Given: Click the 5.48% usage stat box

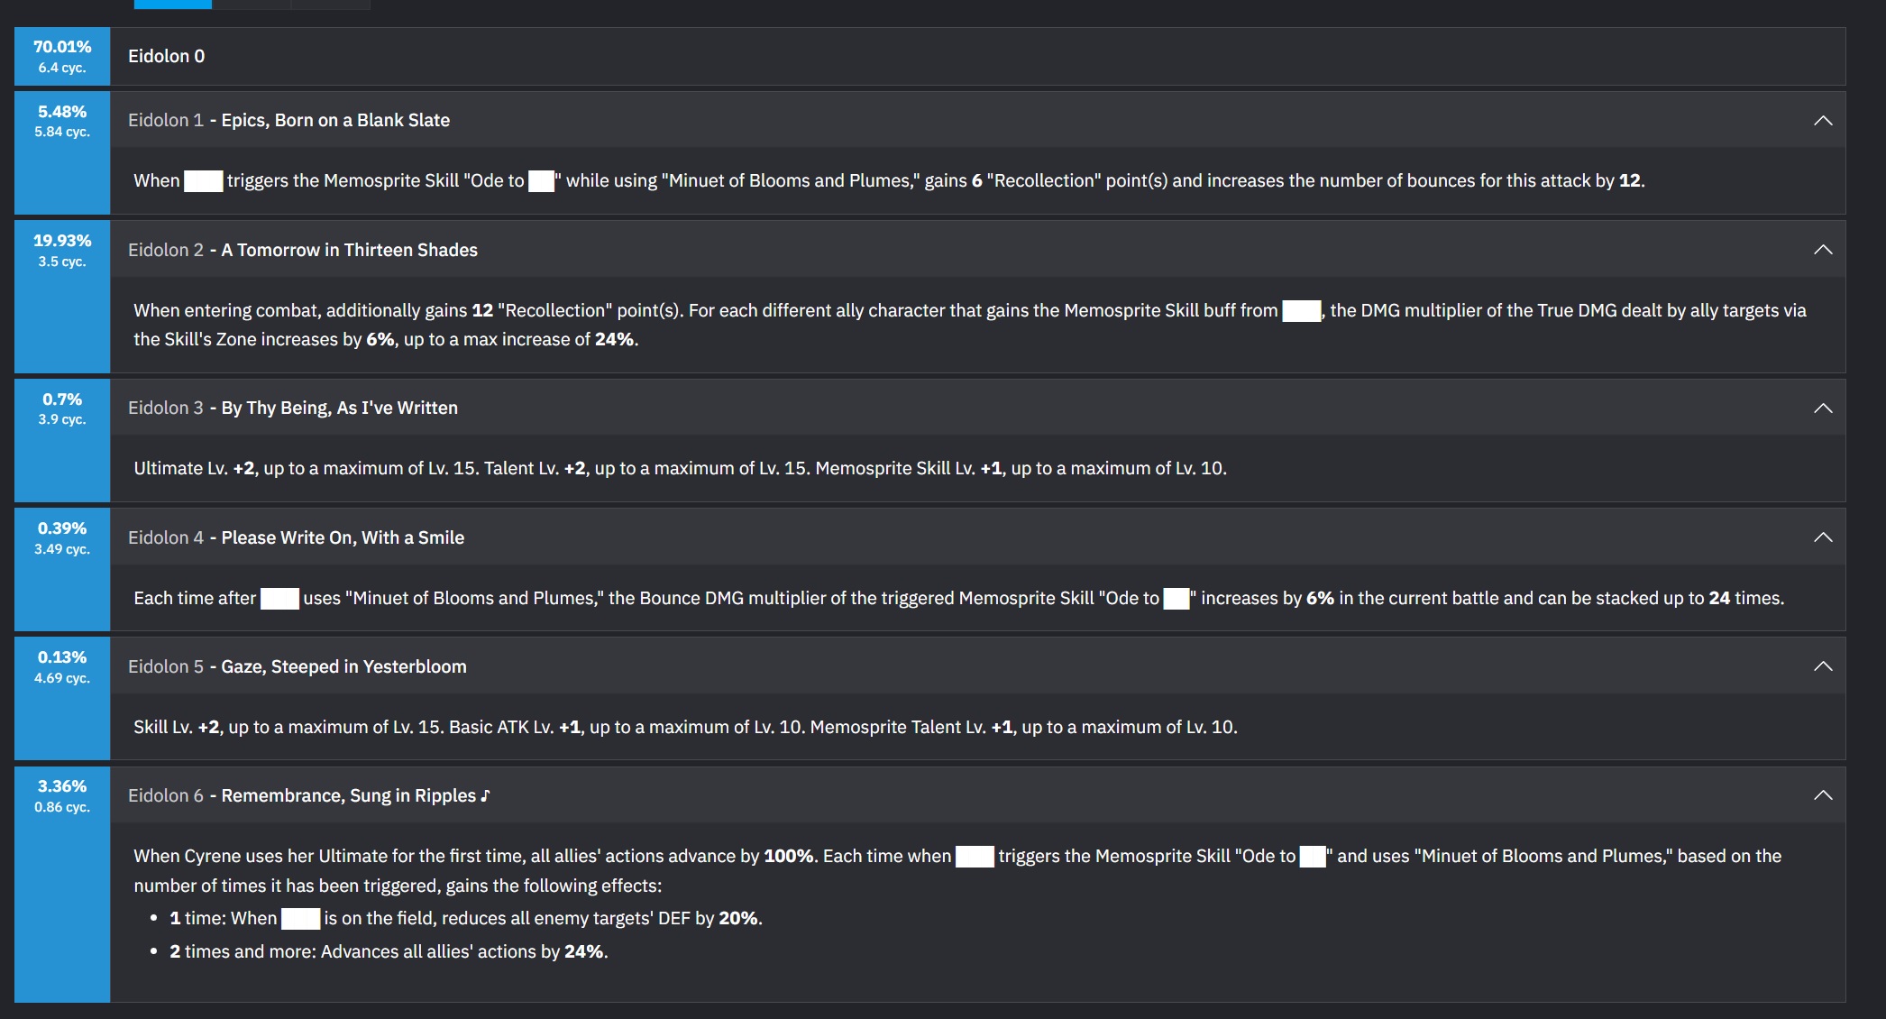Looking at the screenshot, I should pos(62,152).
